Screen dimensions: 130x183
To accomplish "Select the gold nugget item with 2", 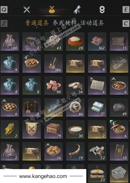I will [x=10, y=129].
